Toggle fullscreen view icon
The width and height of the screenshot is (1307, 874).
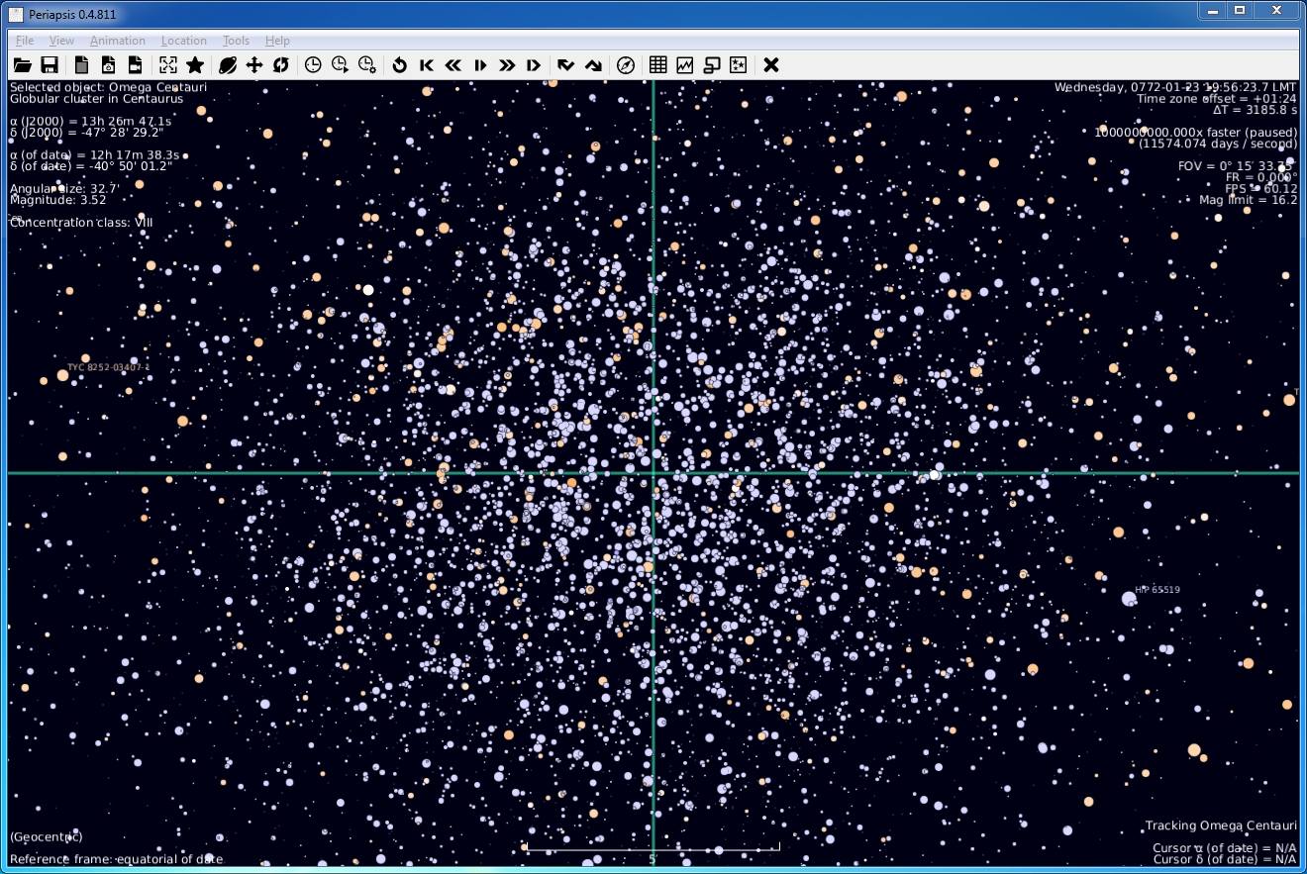168,65
